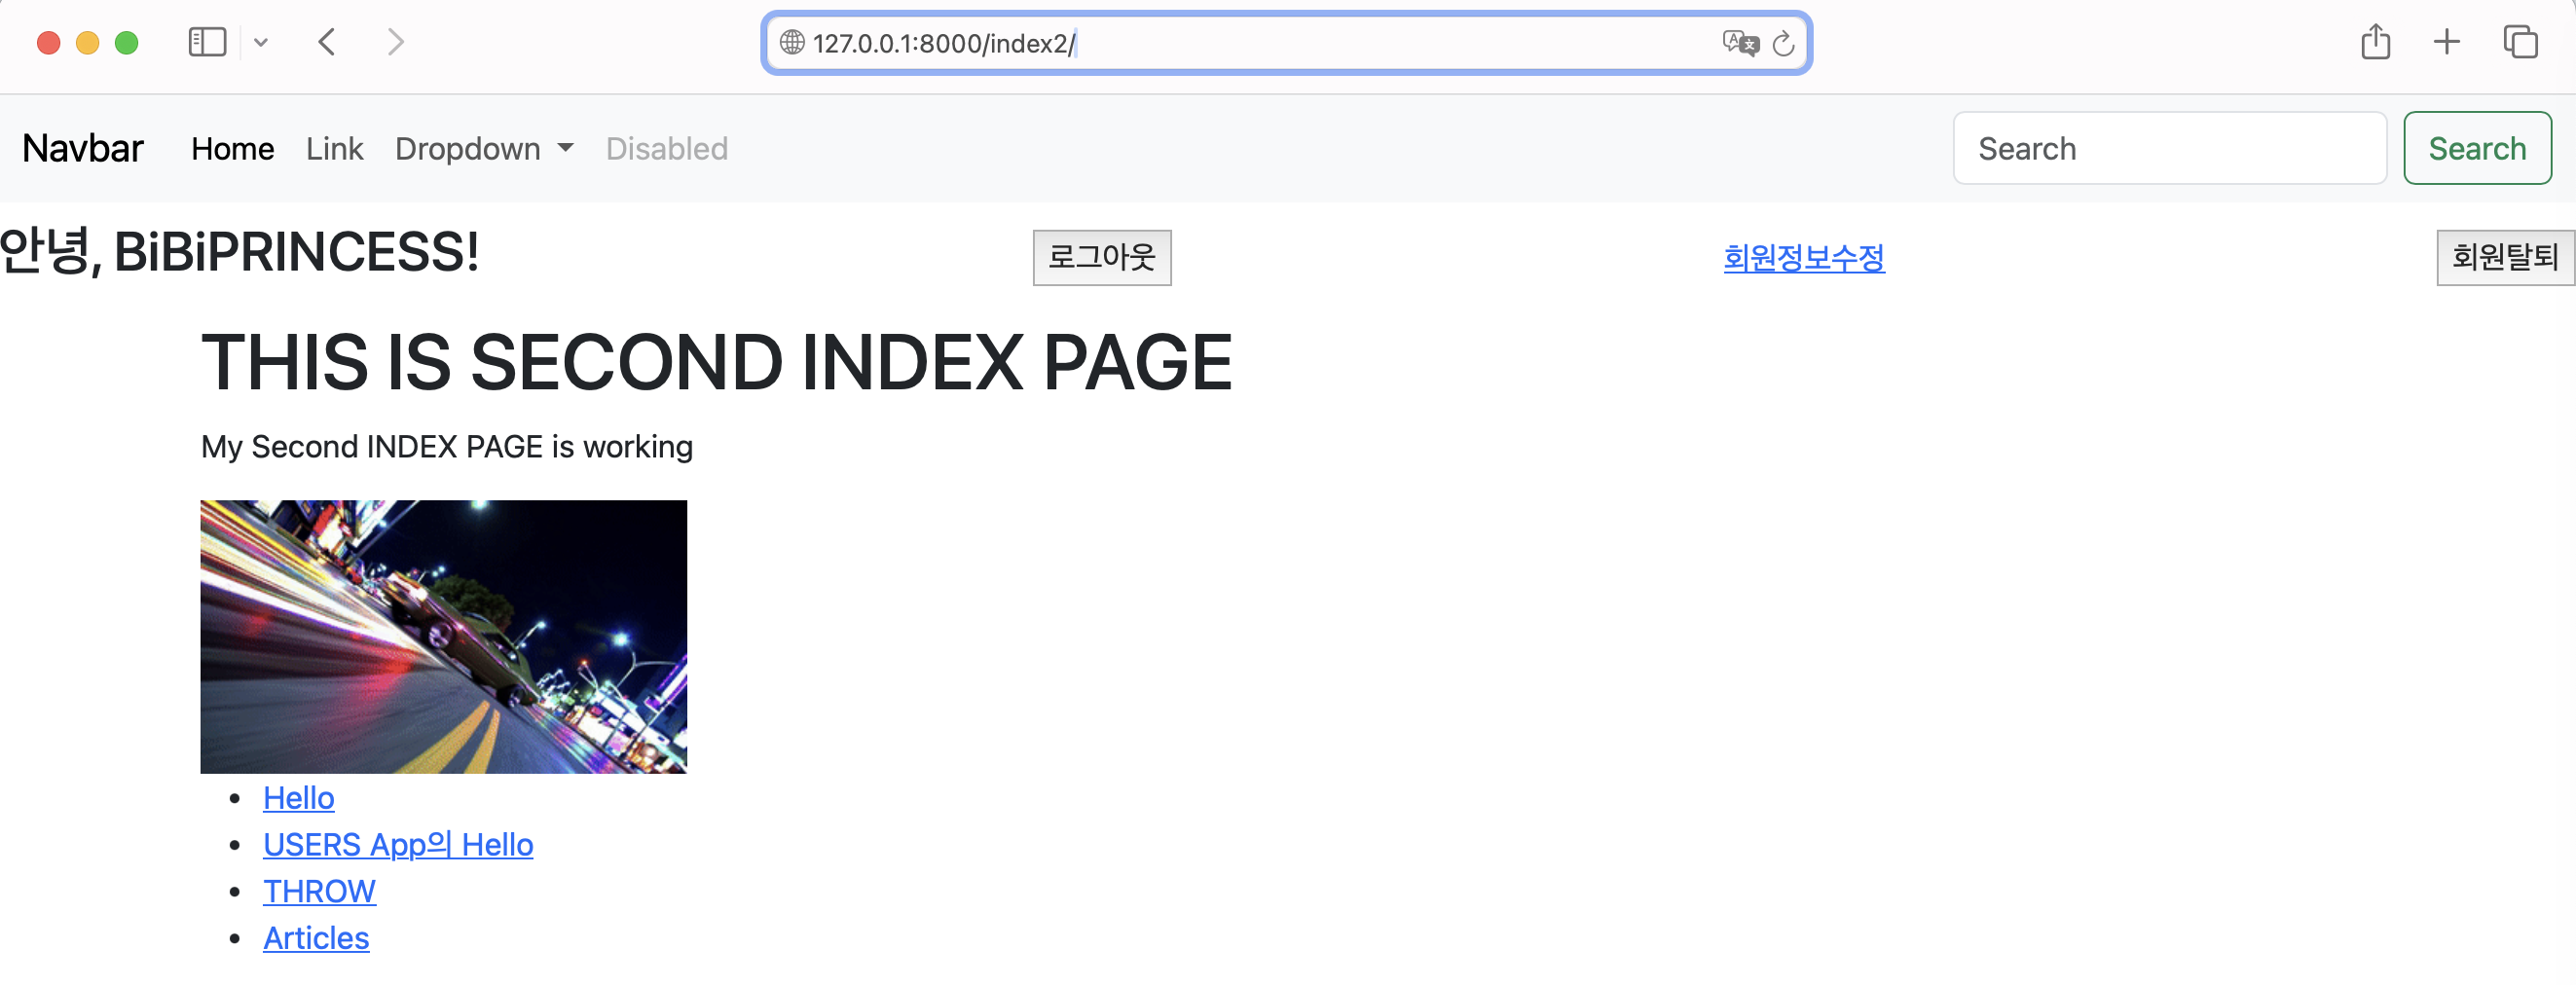Click the THIS IS SECOND INDEX PAGE heading
2576x985 pixels.
[x=716, y=362]
